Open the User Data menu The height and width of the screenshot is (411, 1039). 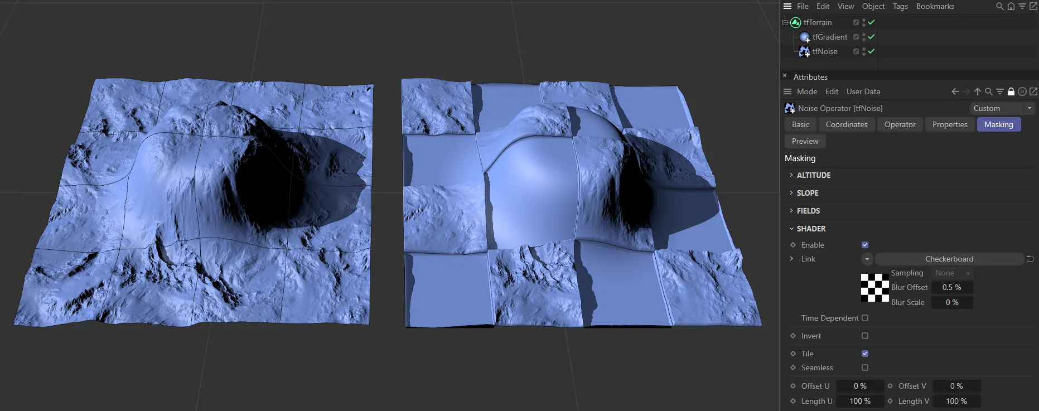click(x=863, y=91)
